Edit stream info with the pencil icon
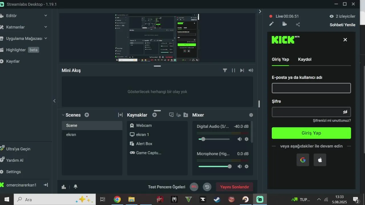Image resolution: width=365 pixels, height=205 pixels. point(271,24)
